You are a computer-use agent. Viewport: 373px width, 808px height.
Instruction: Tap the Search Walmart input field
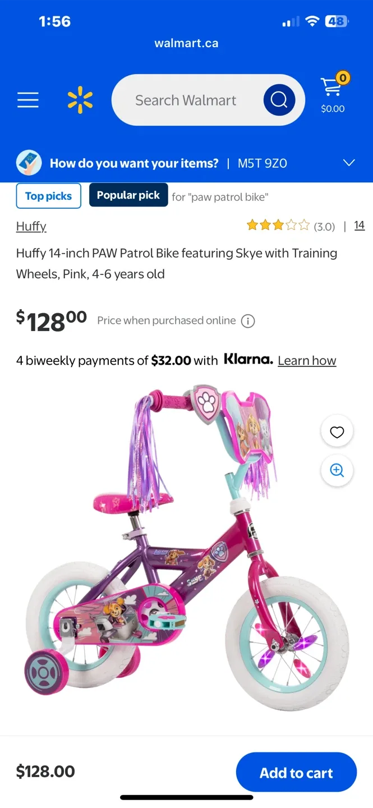click(x=185, y=100)
